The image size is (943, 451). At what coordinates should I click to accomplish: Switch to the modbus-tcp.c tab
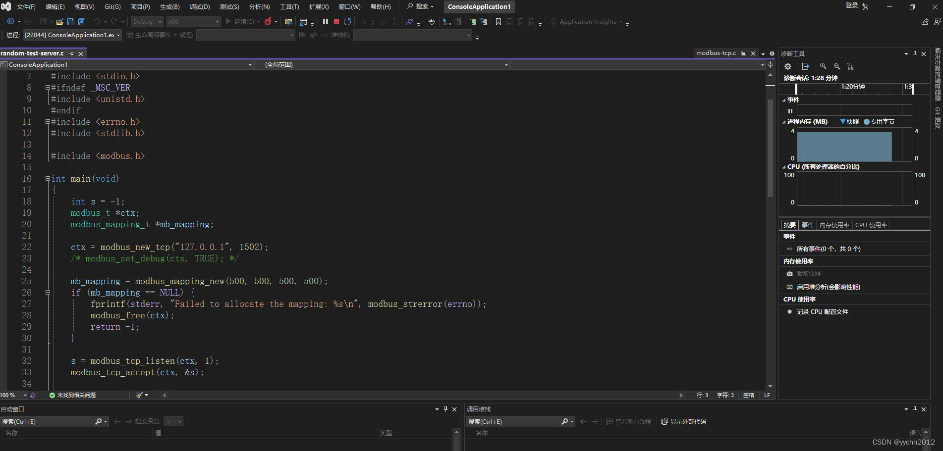tap(716, 53)
